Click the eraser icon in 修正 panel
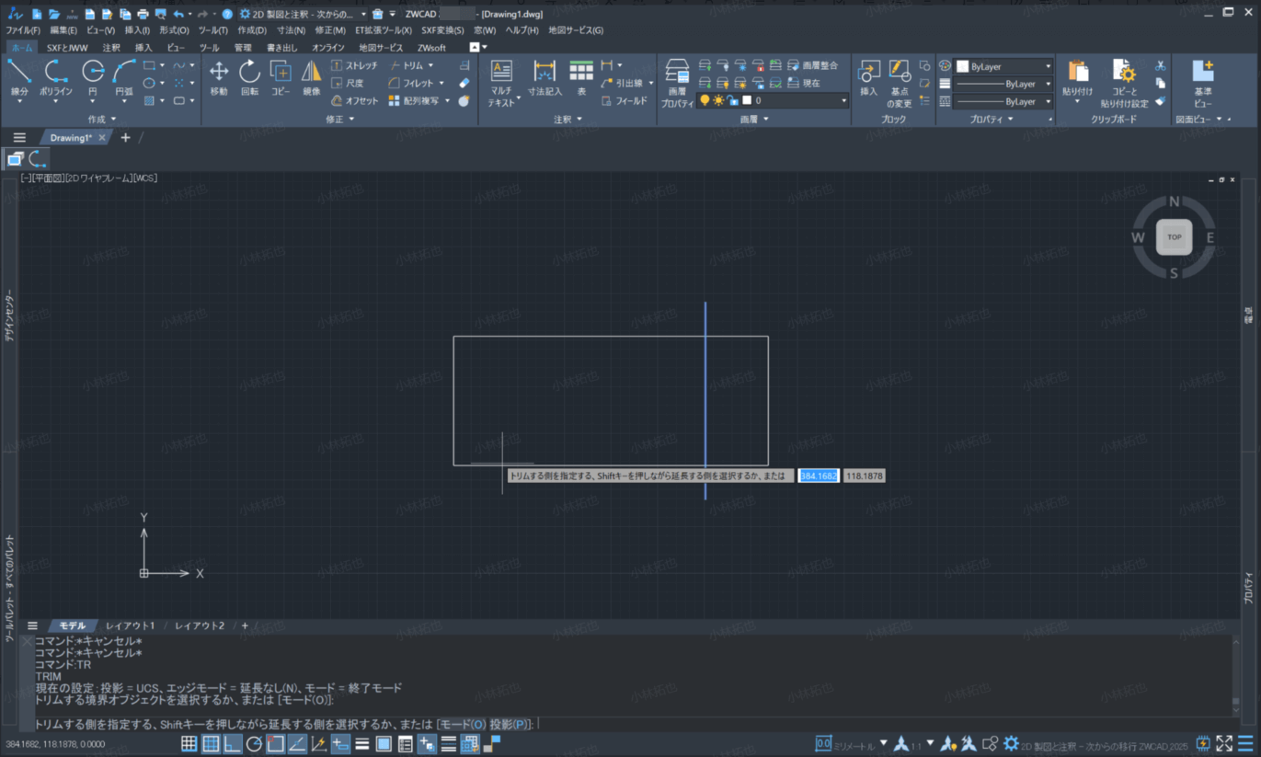The image size is (1261, 757). click(464, 83)
